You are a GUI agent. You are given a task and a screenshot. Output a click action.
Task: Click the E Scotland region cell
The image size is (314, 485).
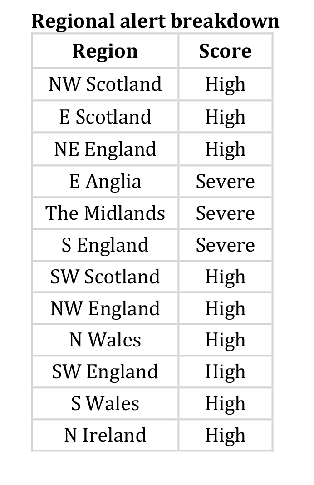(105, 117)
